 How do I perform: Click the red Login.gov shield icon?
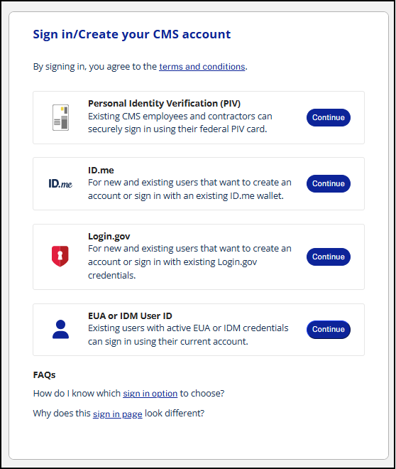[x=60, y=257]
